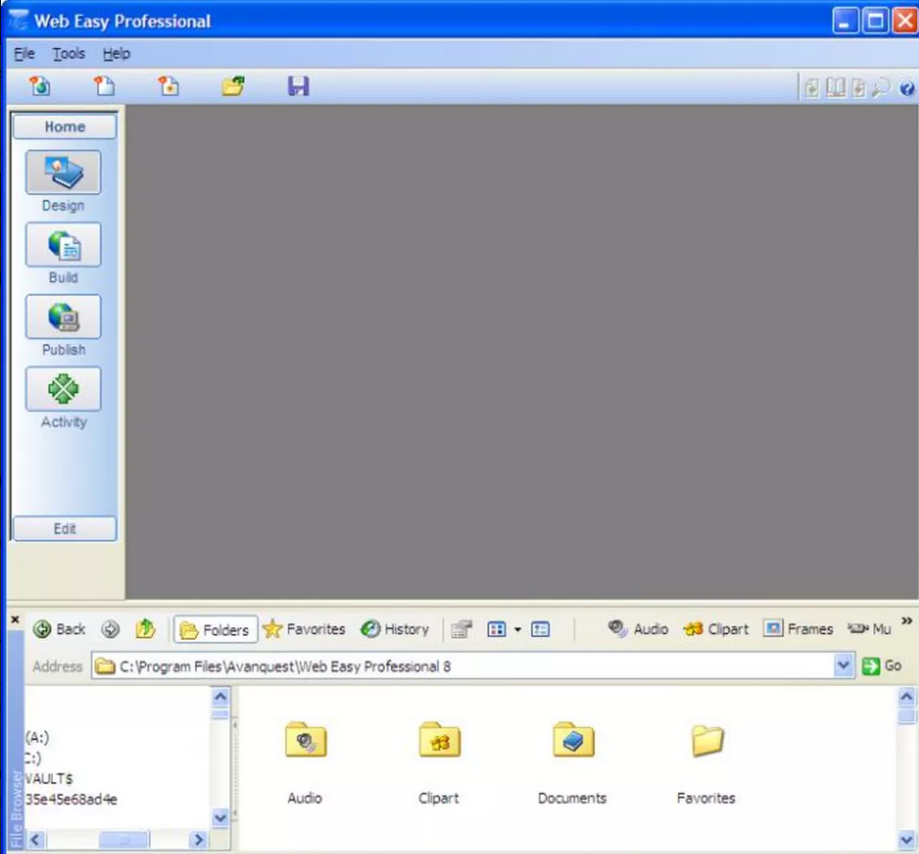
Task: Click folder tree scroll up arrow
Action: coord(220,697)
